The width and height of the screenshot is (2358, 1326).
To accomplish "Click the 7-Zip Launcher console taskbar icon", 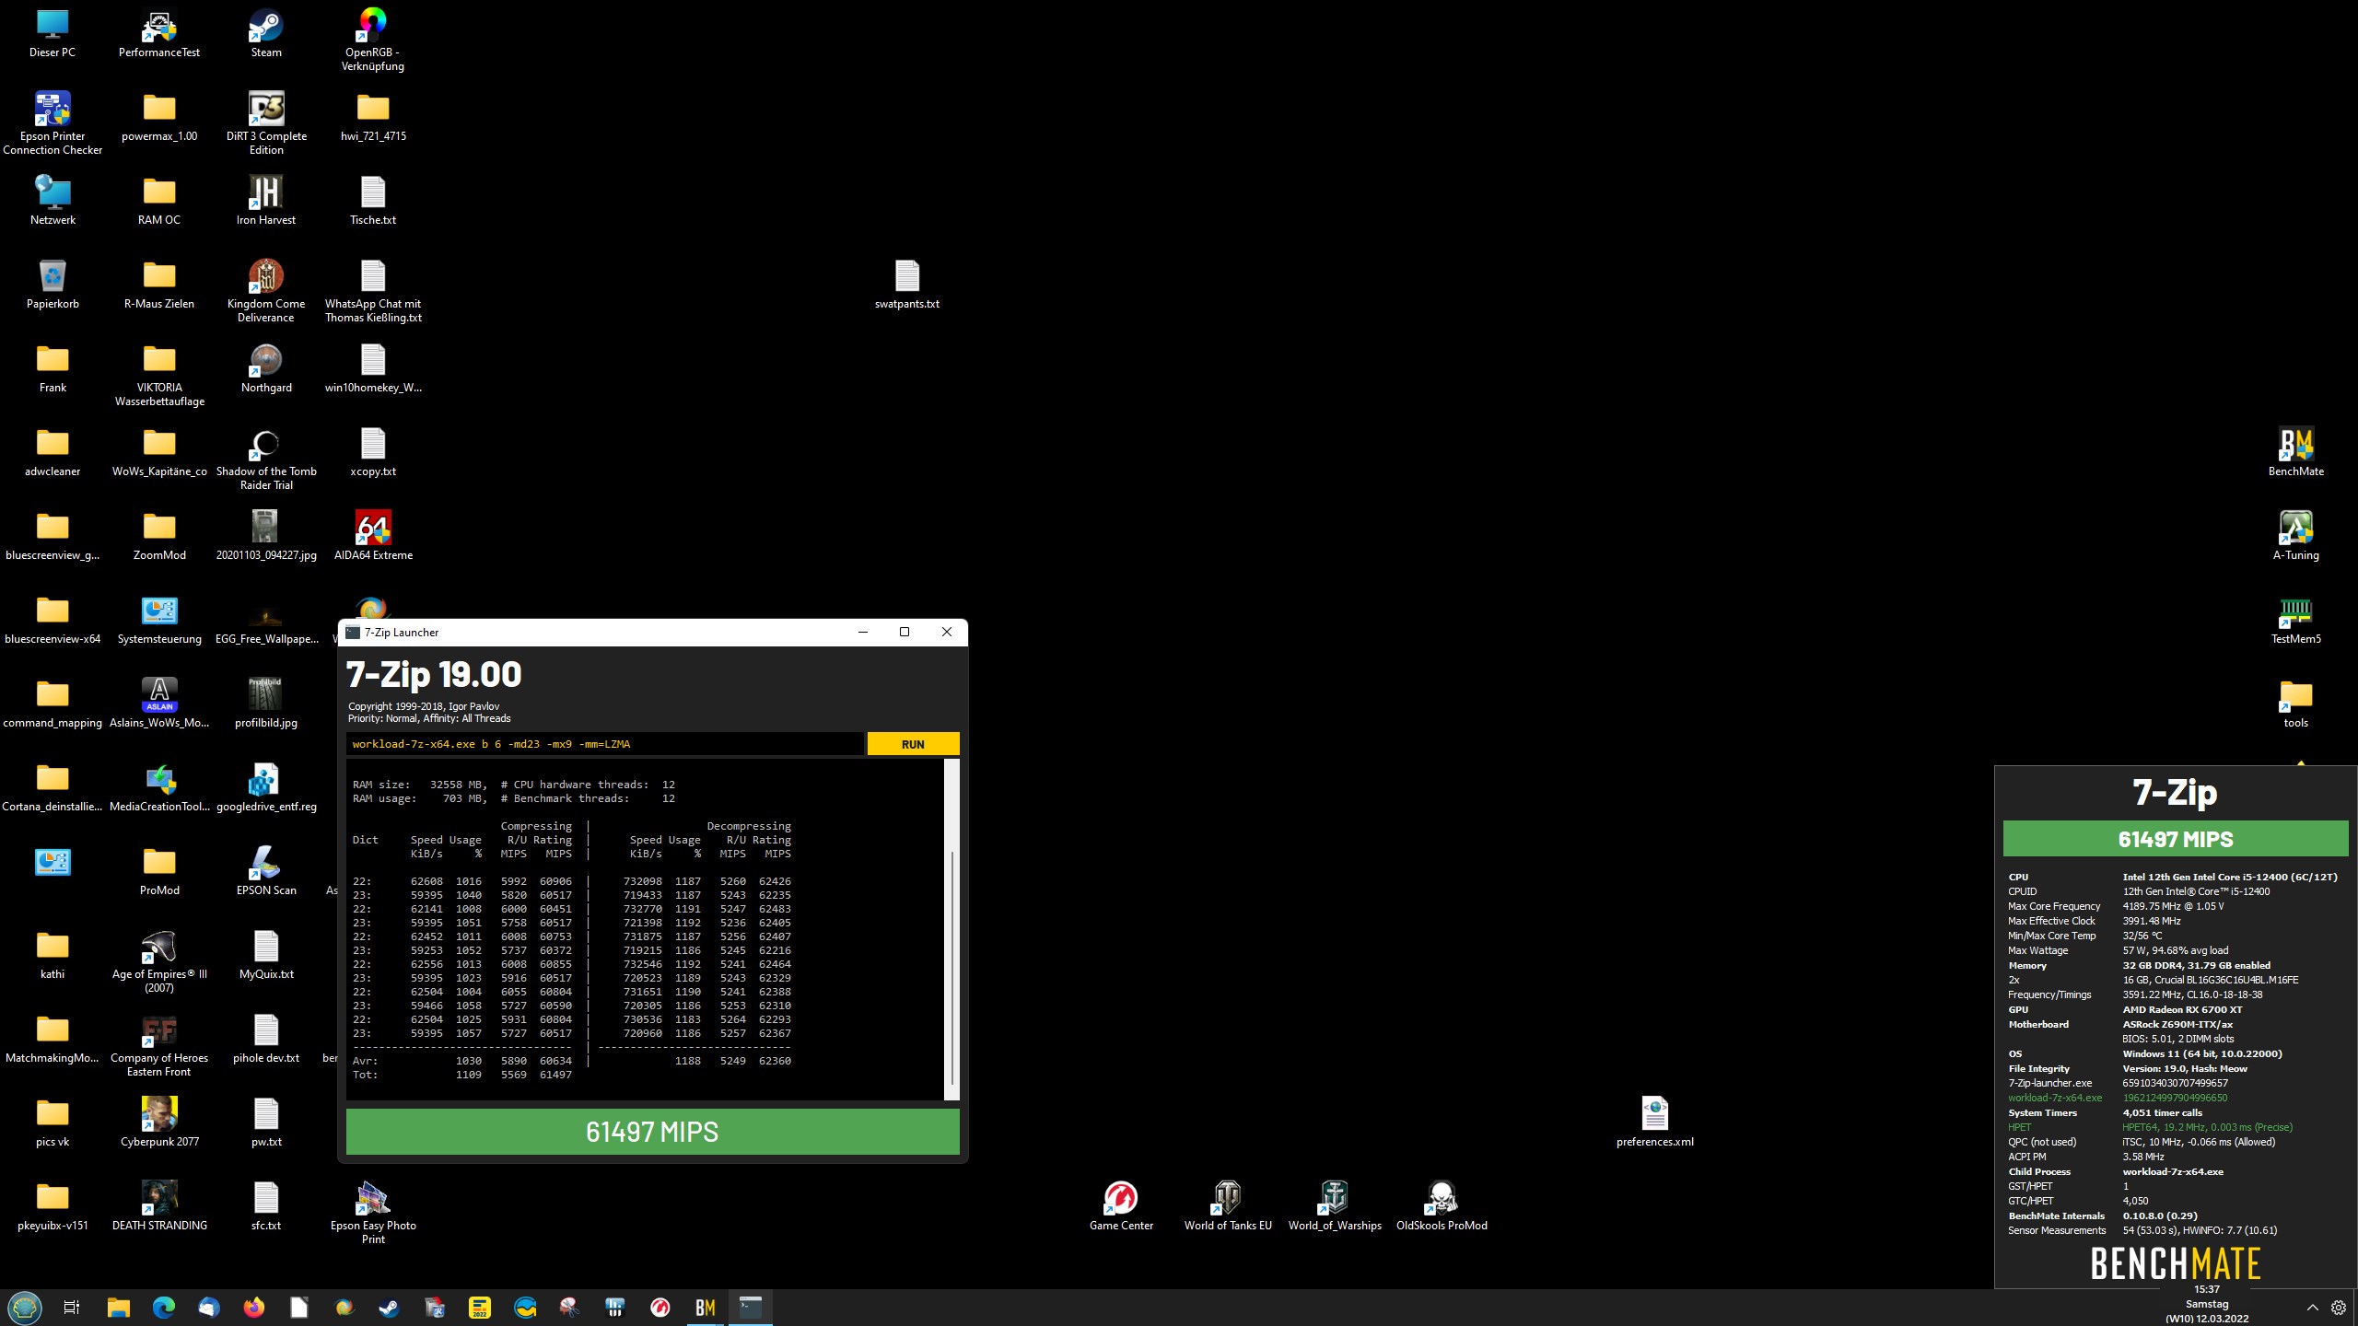I will 751,1308.
